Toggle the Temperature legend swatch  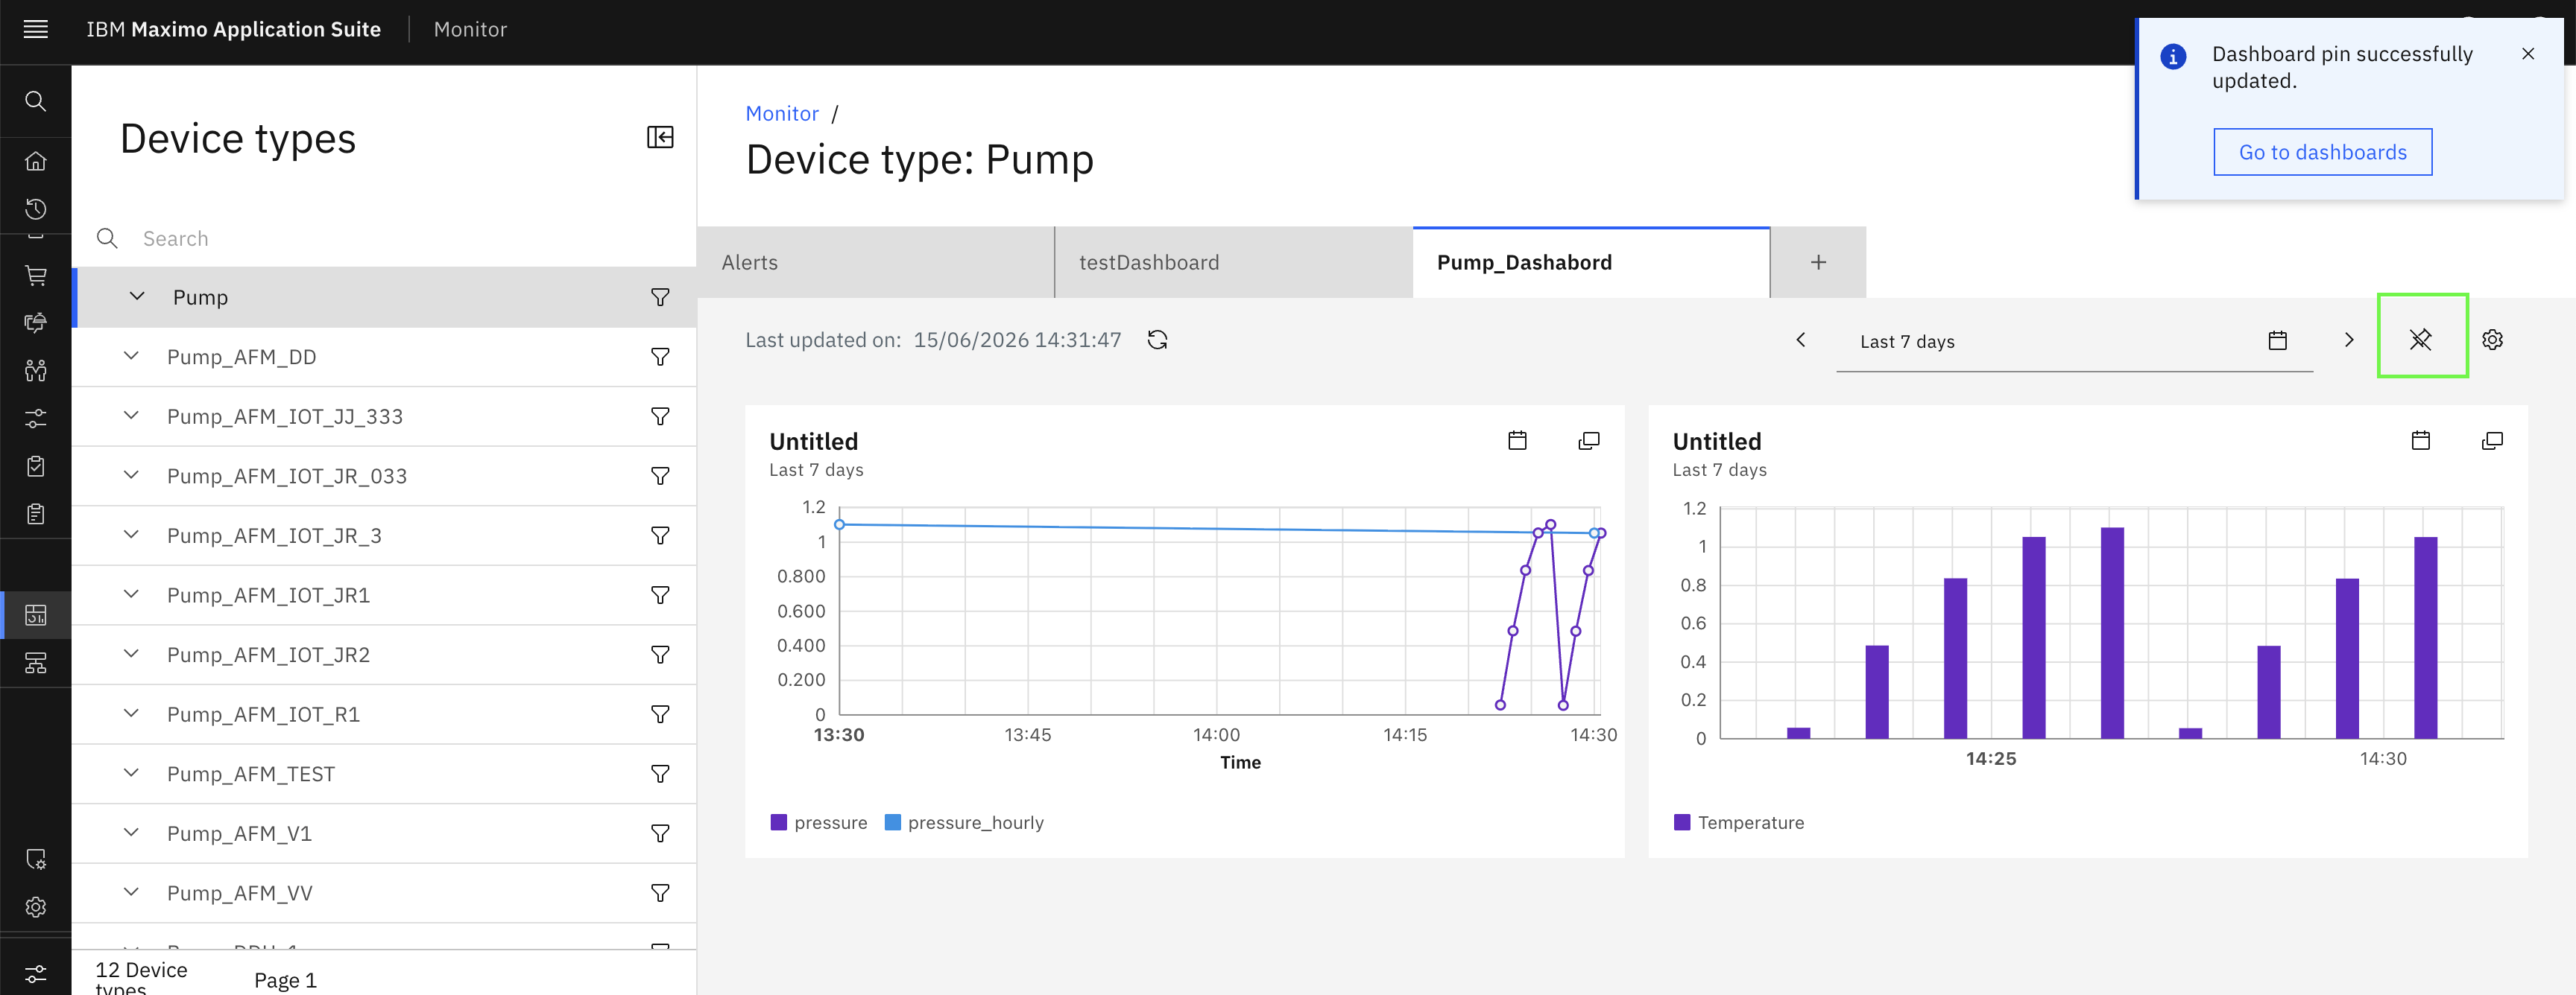pyautogui.click(x=1682, y=822)
